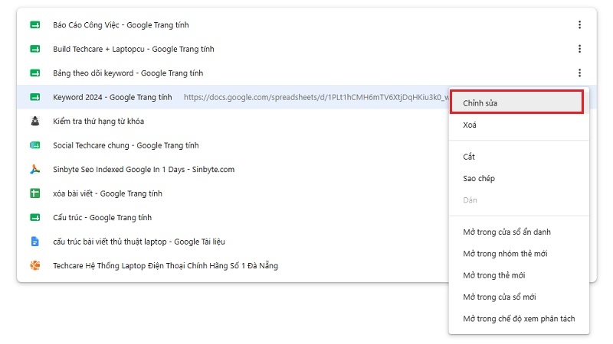Click the Kiểm tra thứ hạng từ khóa favicon
Viewport: 613px width, 344px height.
[35, 122]
